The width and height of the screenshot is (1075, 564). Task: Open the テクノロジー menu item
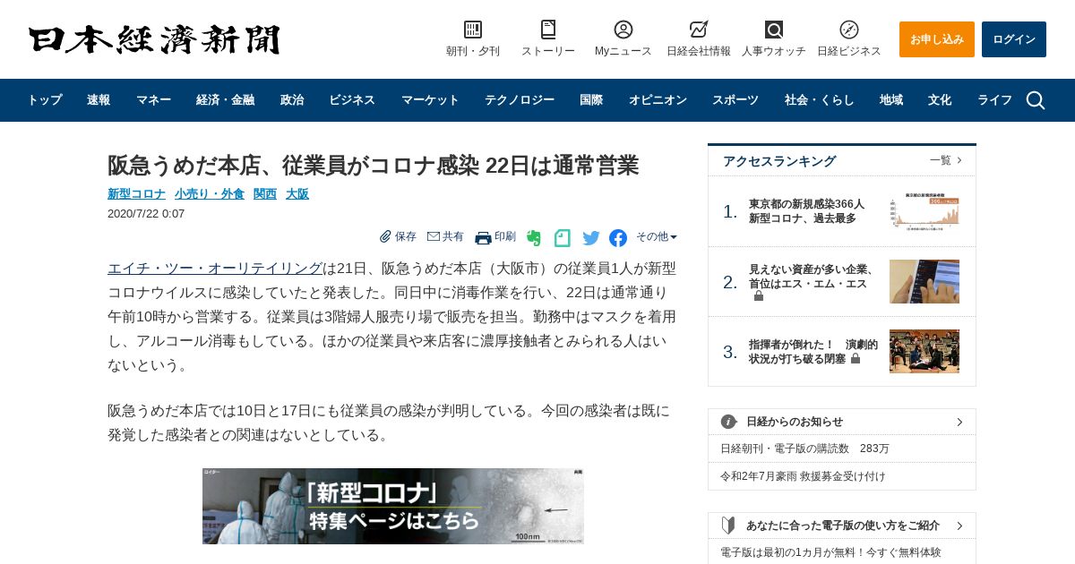(520, 100)
